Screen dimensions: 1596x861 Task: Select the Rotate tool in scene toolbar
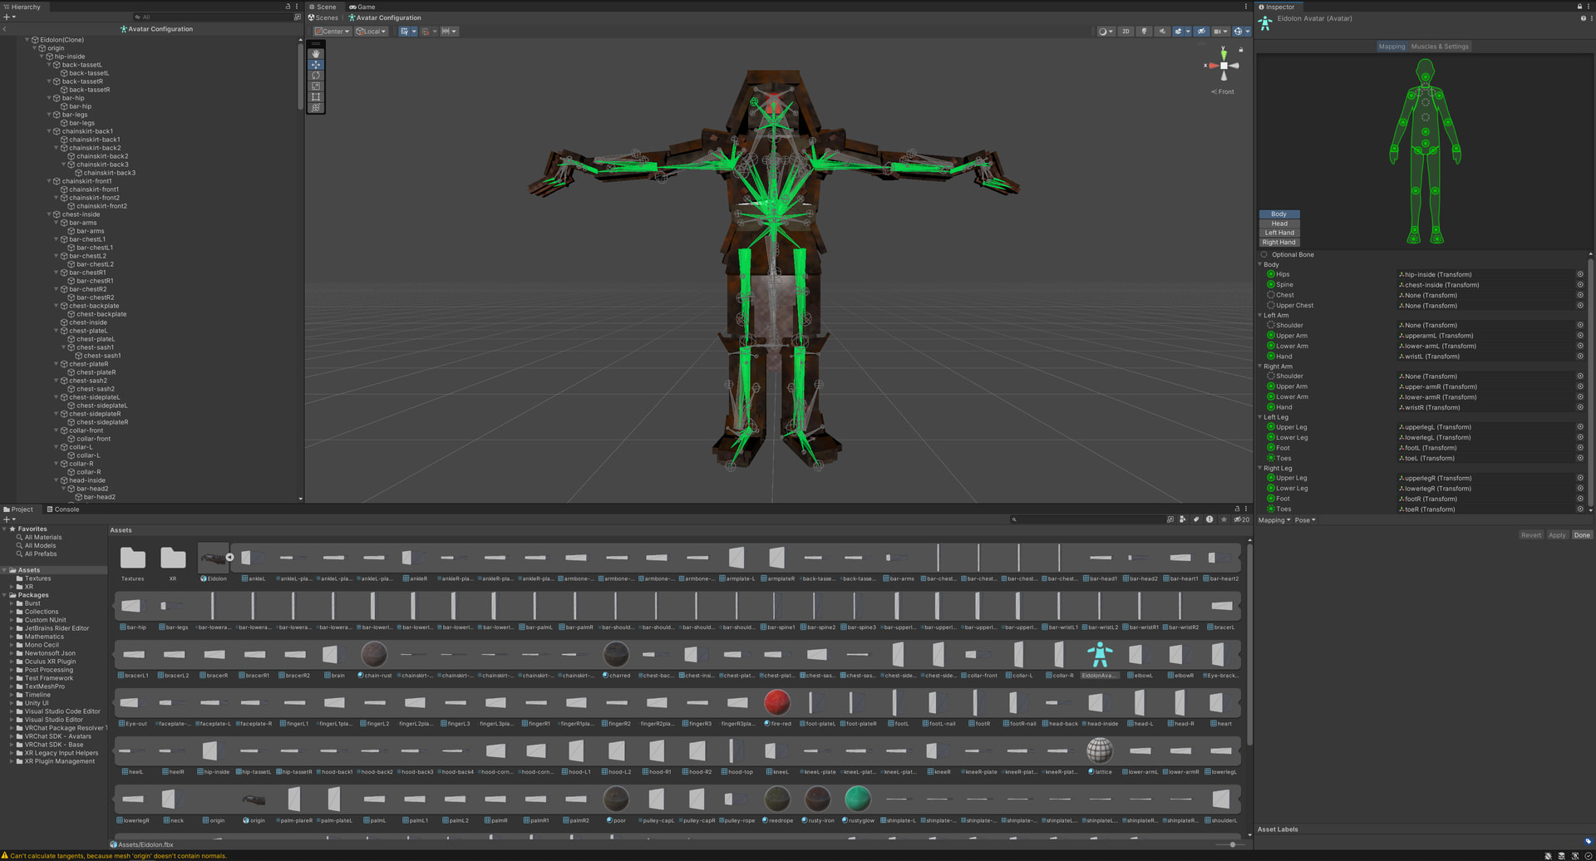tap(316, 76)
